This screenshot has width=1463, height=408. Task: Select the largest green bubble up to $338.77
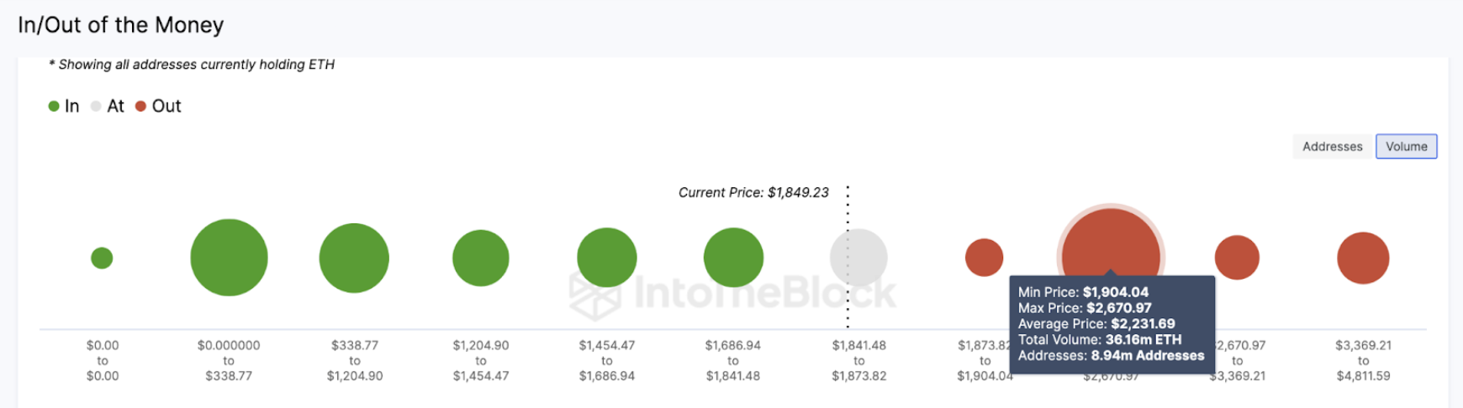[x=229, y=258]
